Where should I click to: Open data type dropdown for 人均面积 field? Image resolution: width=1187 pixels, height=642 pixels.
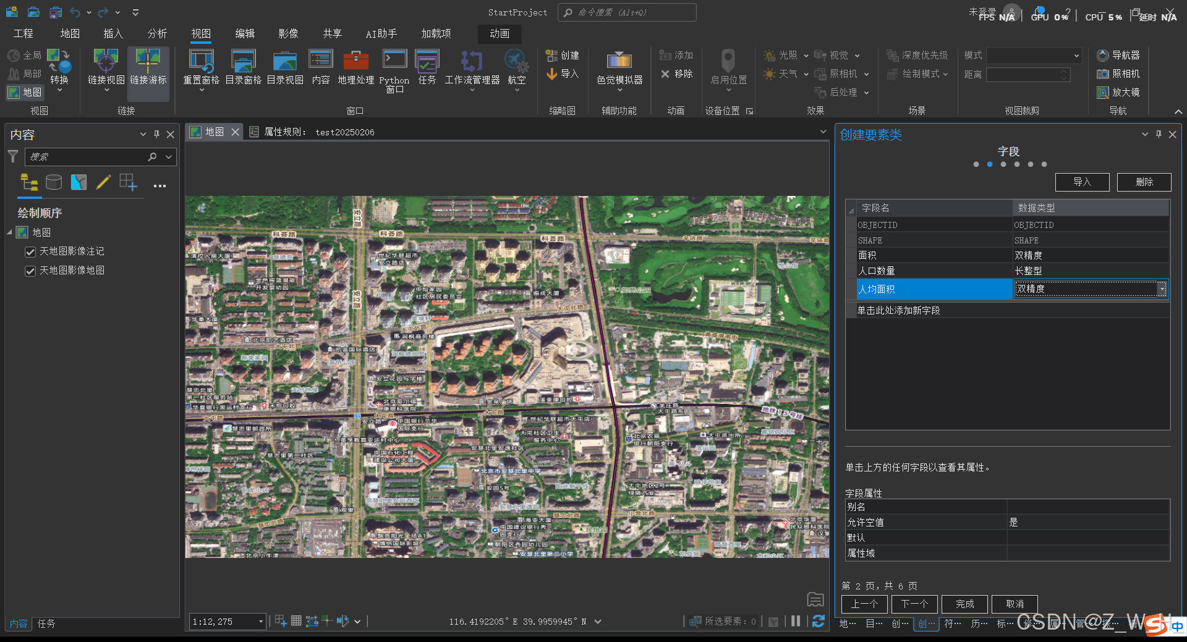[x=1162, y=289]
